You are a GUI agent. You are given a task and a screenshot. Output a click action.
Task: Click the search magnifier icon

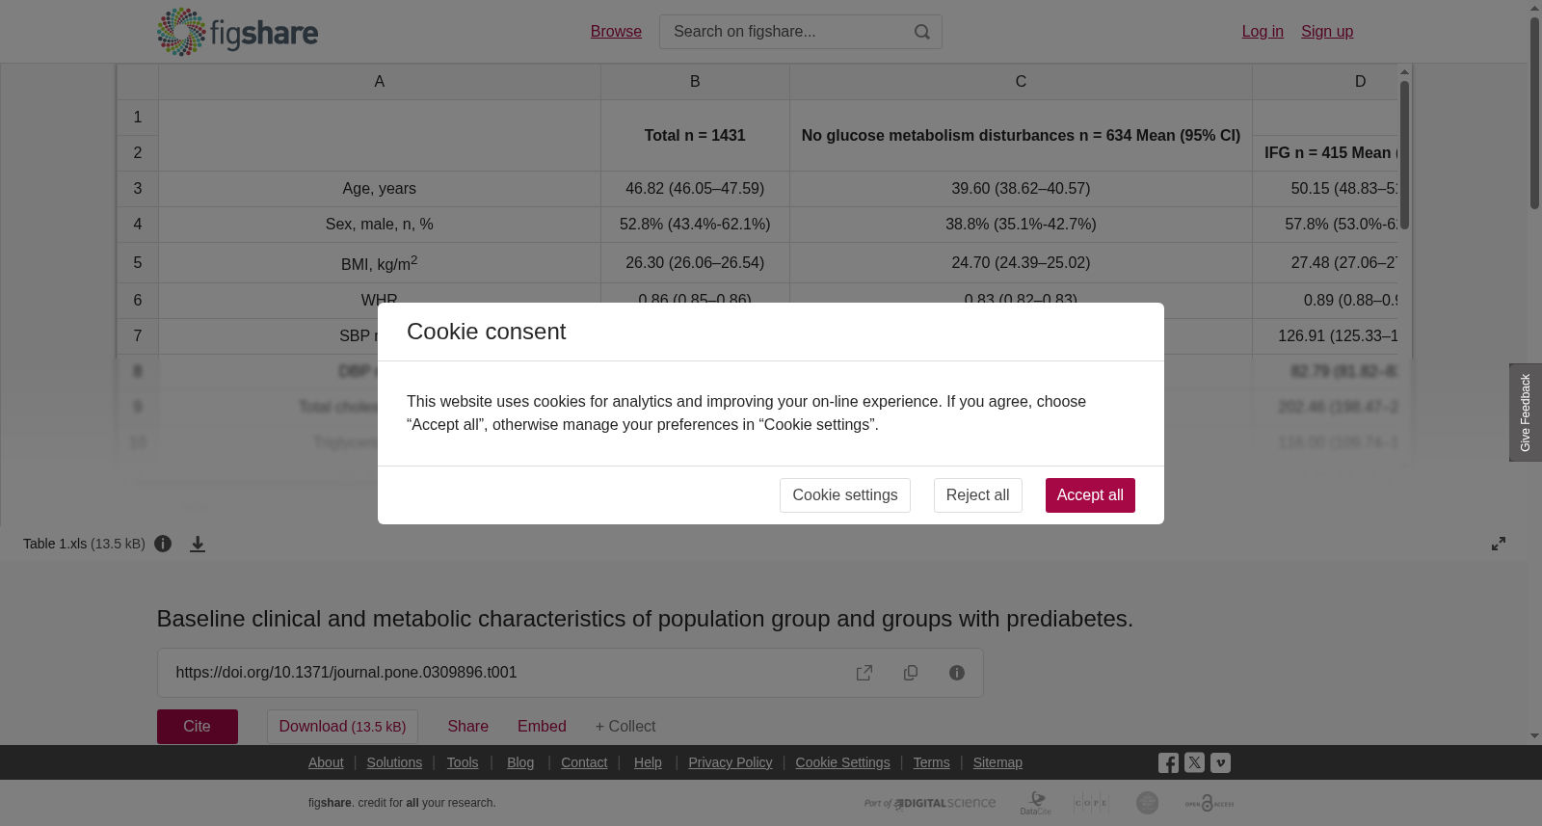coord(922,32)
